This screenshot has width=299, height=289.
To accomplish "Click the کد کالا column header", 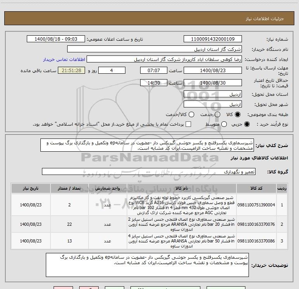I will click(x=256, y=189).
